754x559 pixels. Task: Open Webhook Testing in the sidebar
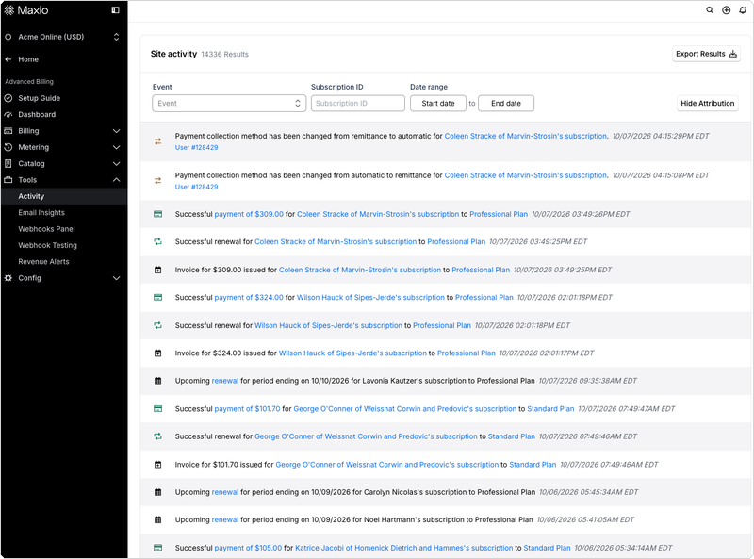point(48,245)
